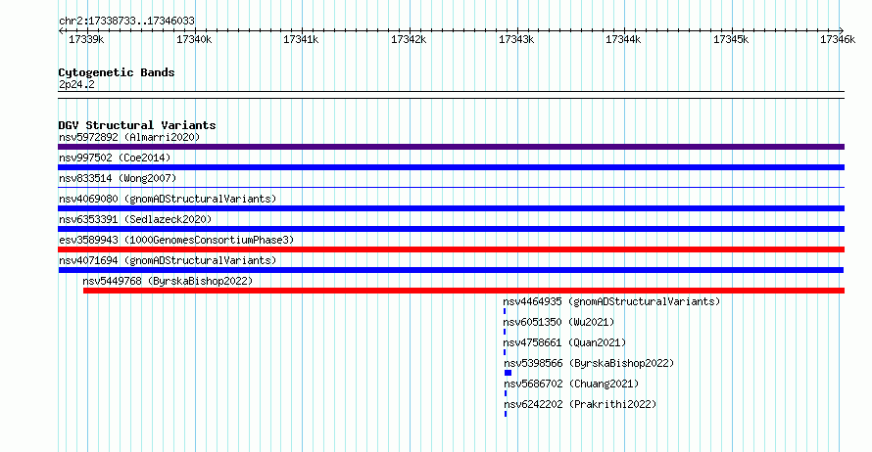872x452 pixels.
Task: Click the small blue marker under nsv5686702
Action: pos(506,393)
